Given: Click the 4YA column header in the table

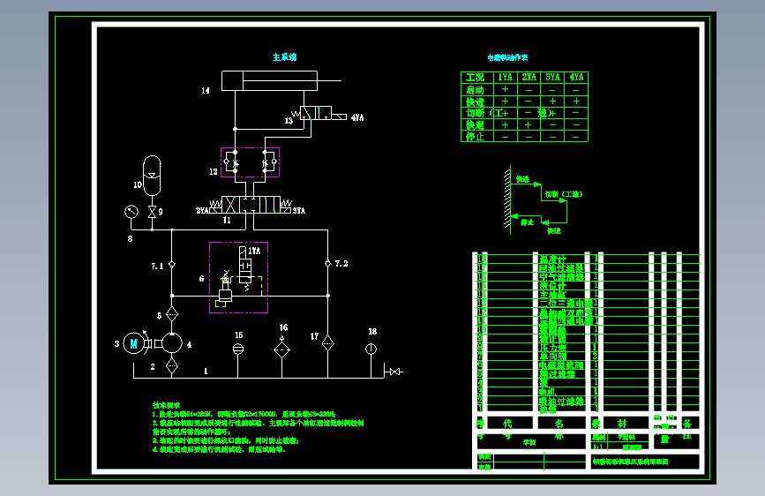Looking at the screenshot, I should (577, 77).
